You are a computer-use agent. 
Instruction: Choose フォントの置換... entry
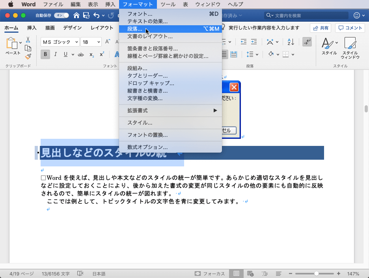coord(170,135)
